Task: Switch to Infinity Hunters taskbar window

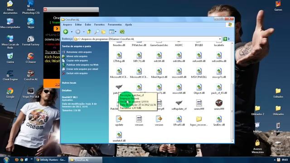Action: pyautogui.click(x=51, y=160)
